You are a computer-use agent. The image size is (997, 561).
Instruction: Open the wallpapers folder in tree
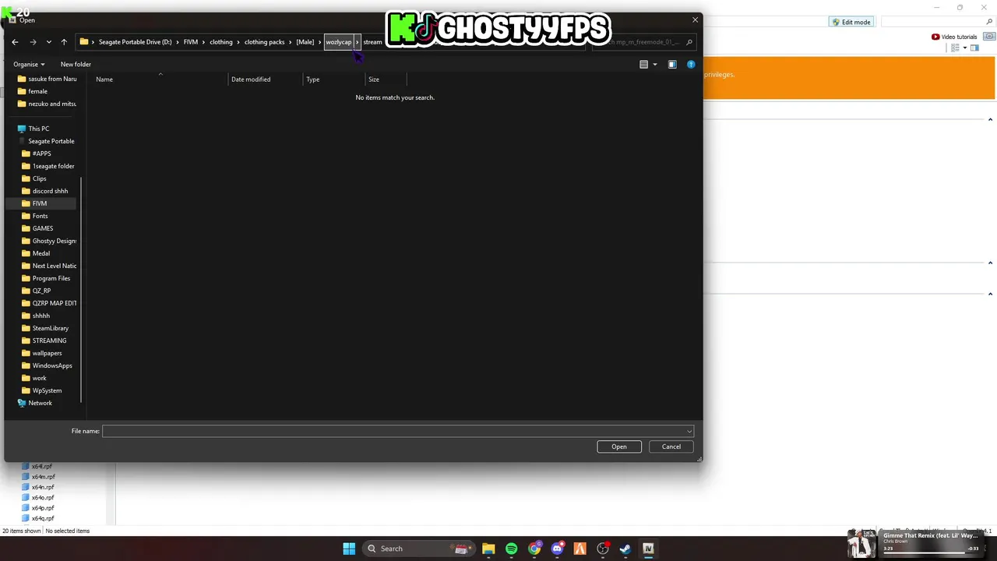42,353
